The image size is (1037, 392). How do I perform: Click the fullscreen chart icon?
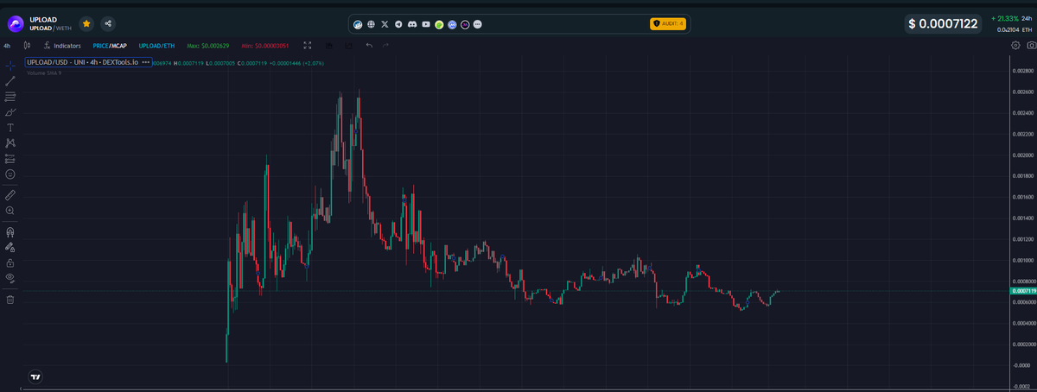tap(307, 45)
